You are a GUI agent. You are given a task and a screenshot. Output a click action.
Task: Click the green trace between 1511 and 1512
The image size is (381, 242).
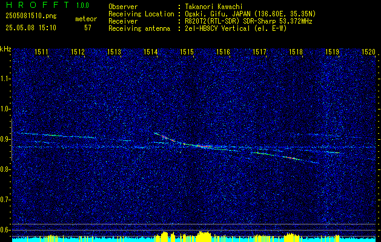[x=56, y=135]
